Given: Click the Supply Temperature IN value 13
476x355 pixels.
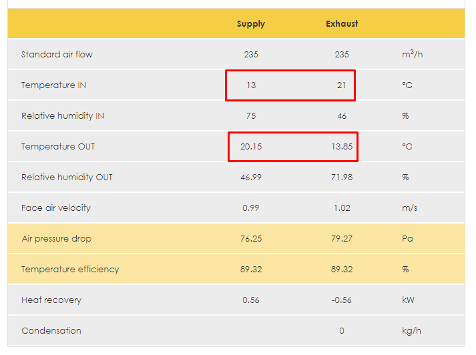Looking at the screenshot, I should coord(251,85).
